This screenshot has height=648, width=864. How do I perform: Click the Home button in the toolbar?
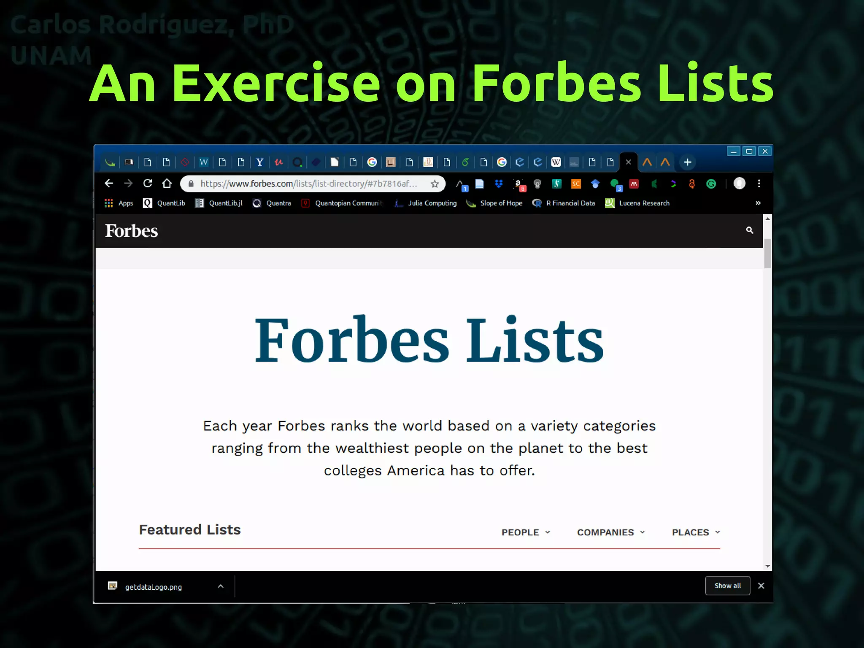tap(167, 183)
